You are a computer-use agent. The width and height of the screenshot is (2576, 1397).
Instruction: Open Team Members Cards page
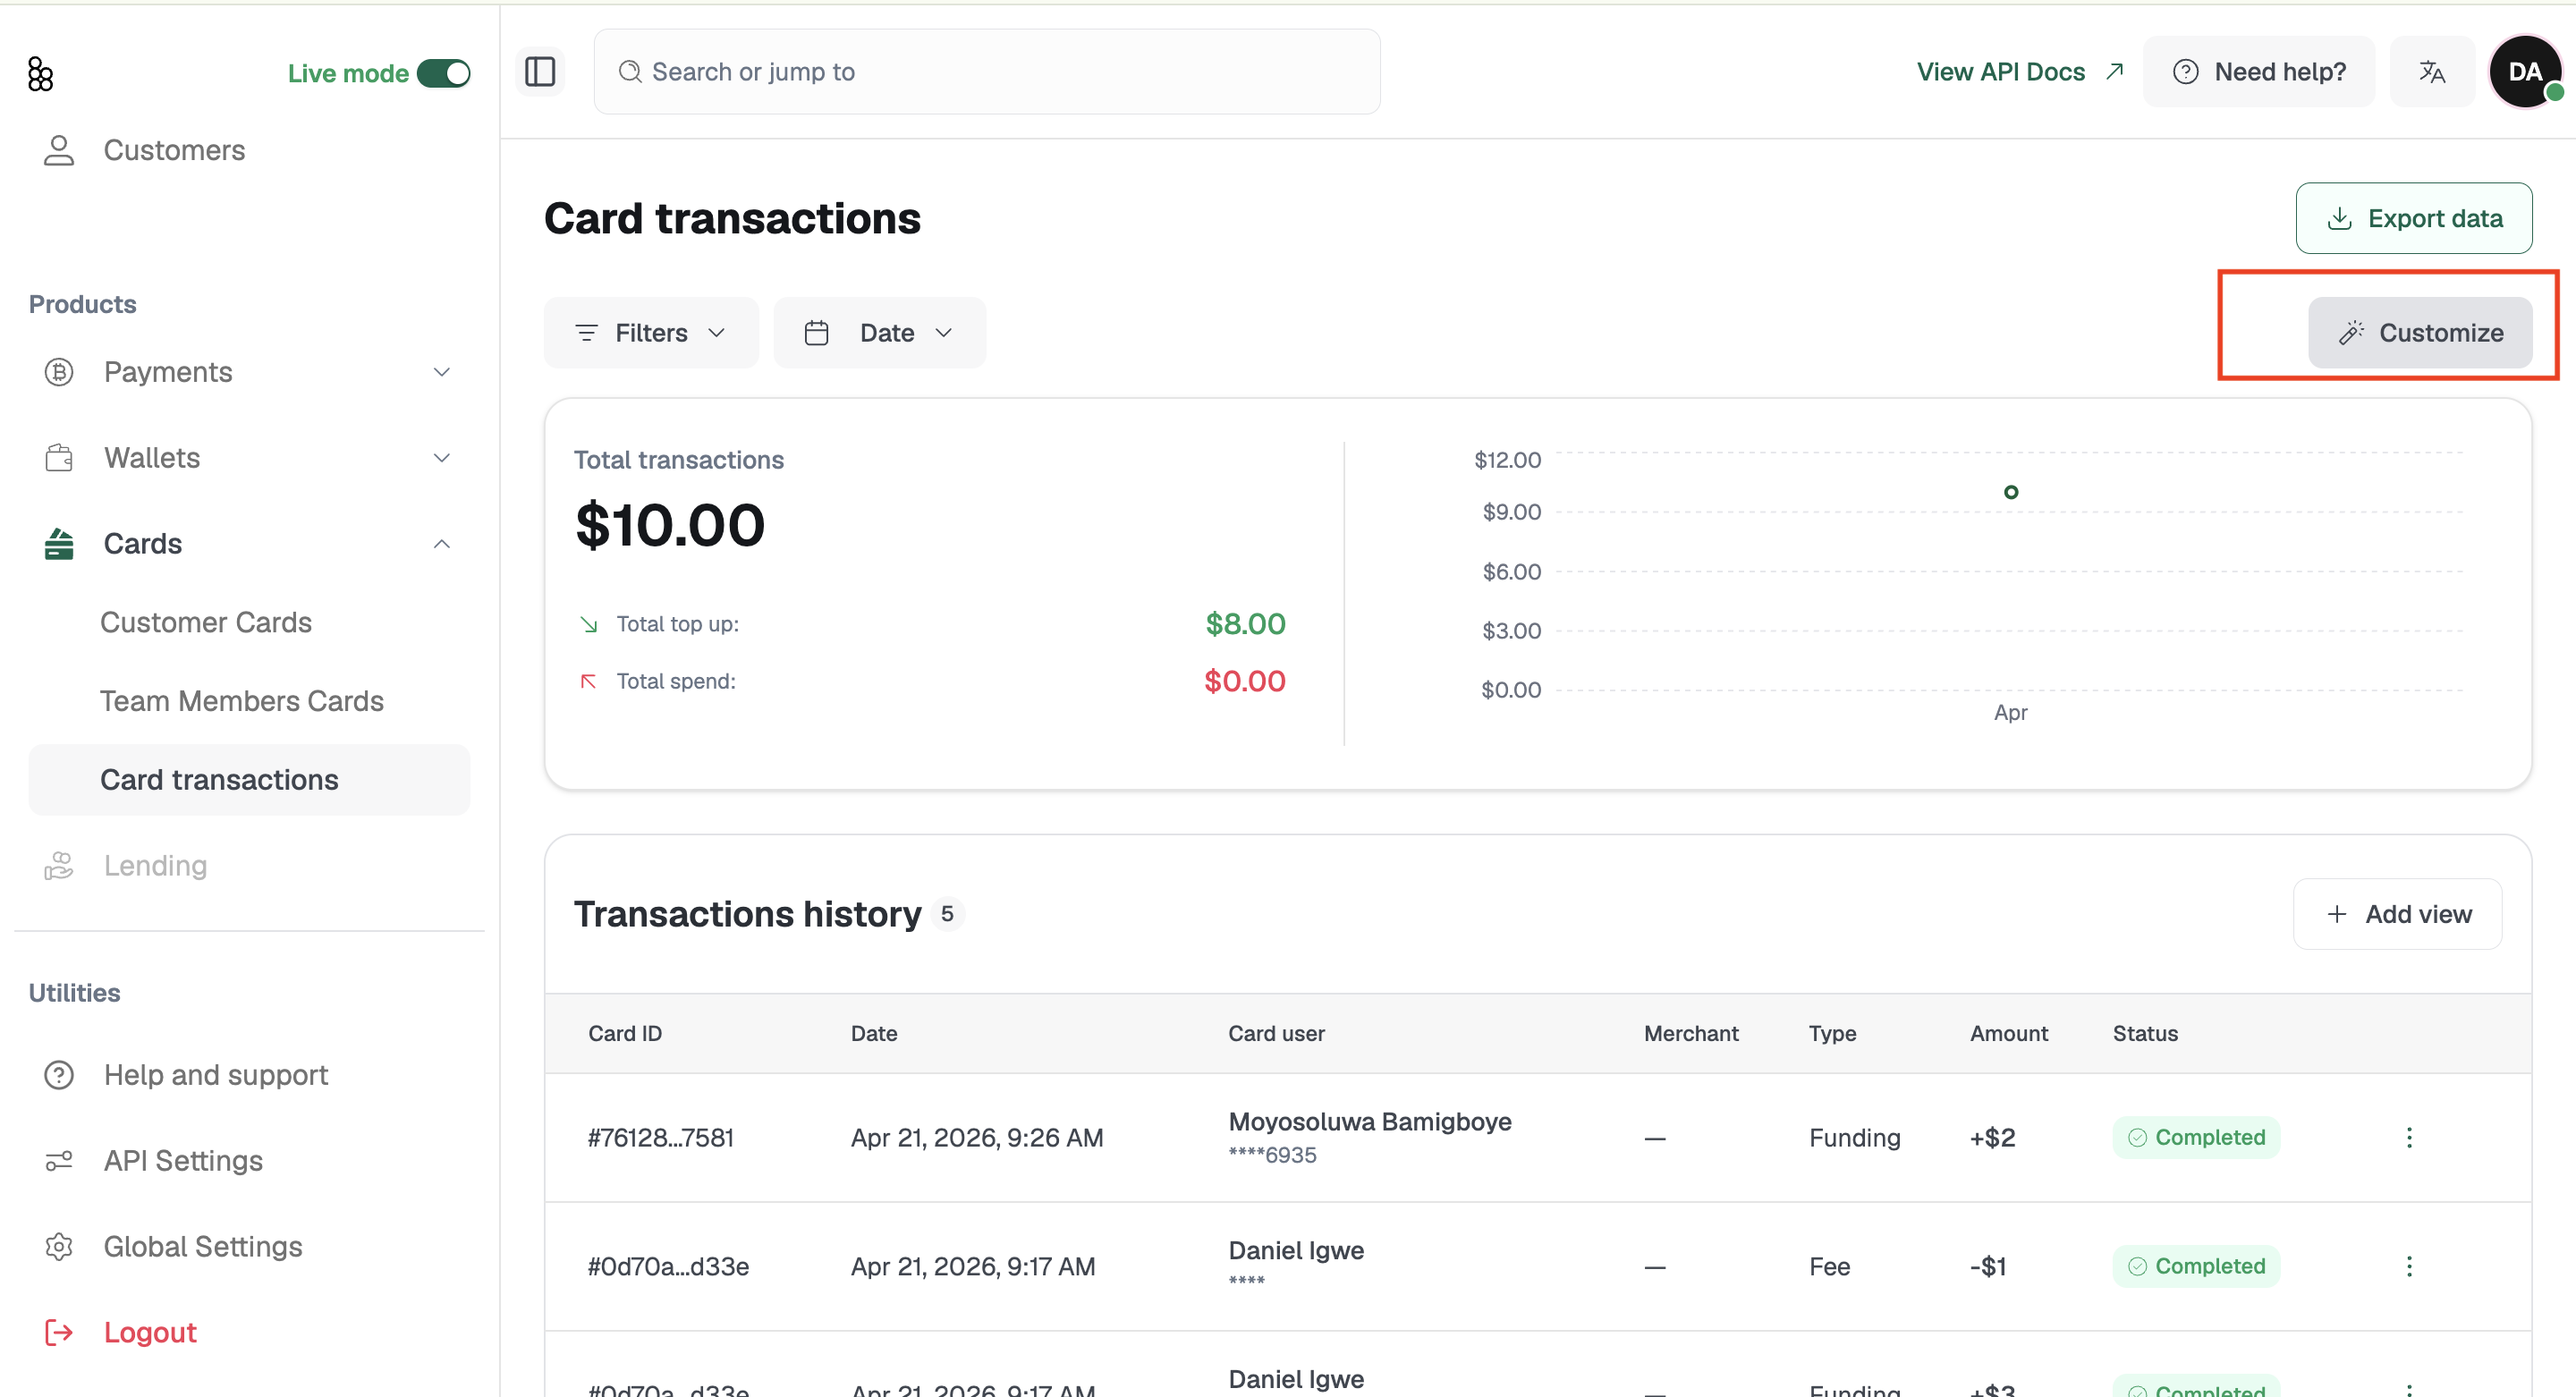(242, 701)
